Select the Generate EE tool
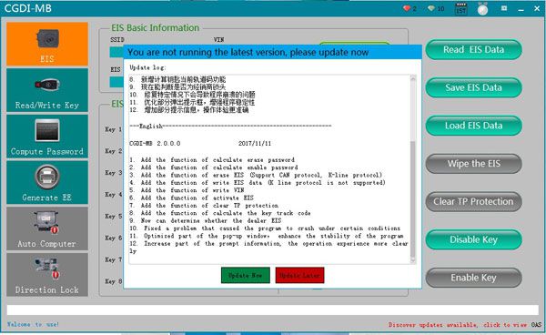546x335 pixels. coord(47,182)
